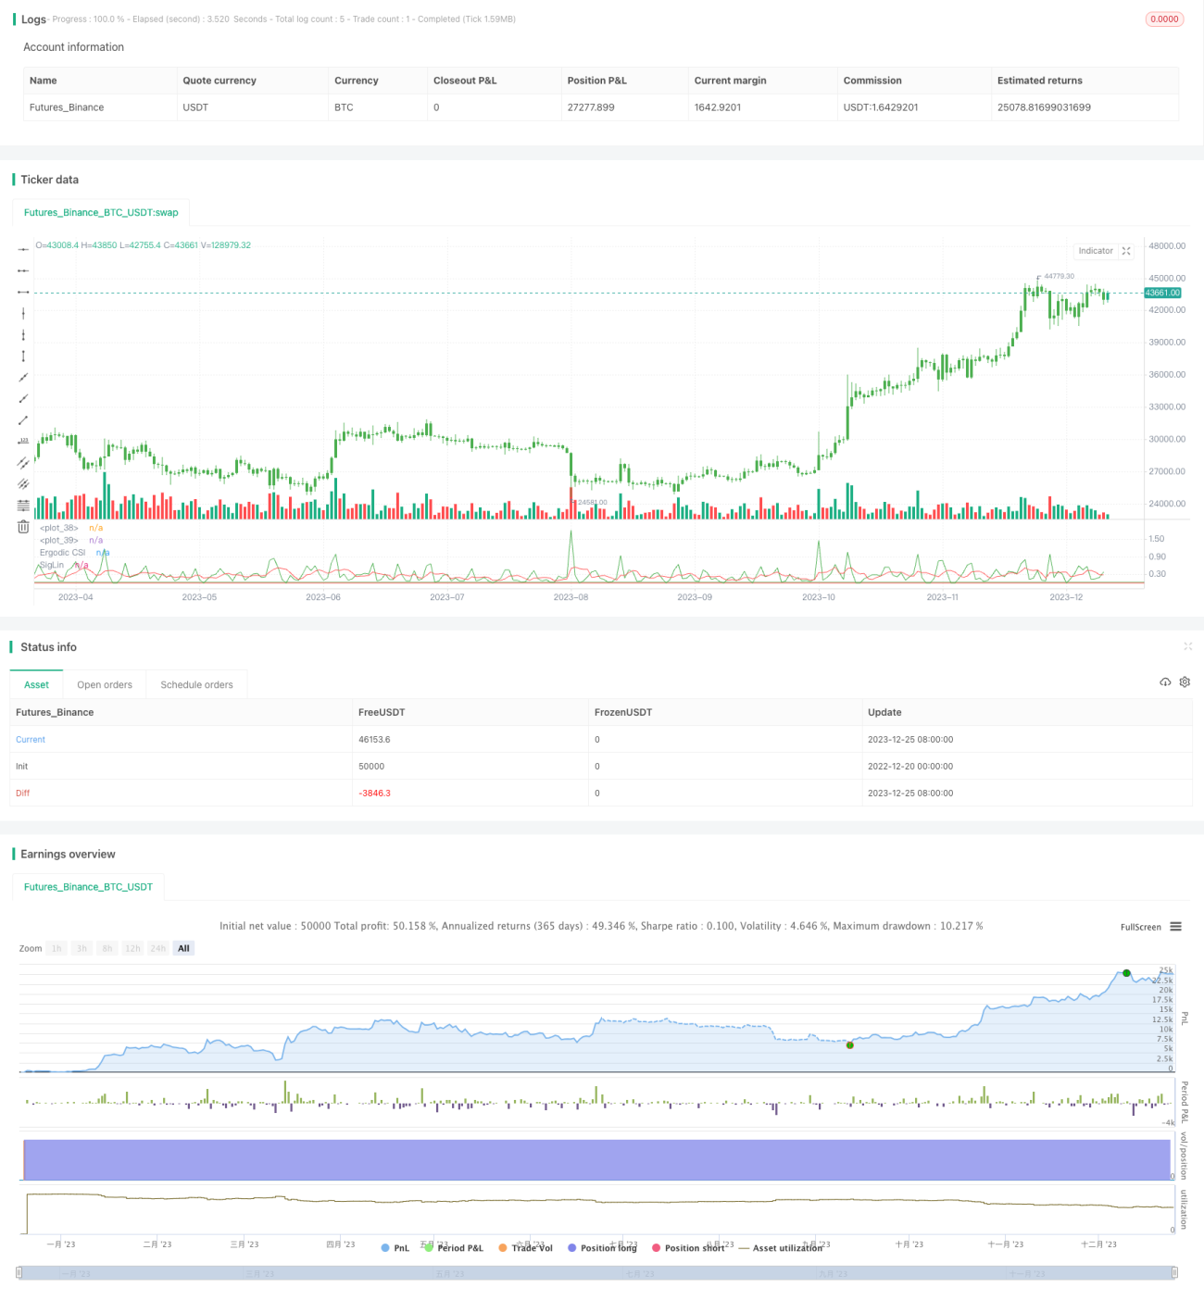
Task: Click the trash icon to delete chart drawings
Action: pyautogui.click(x=23, y=527)
